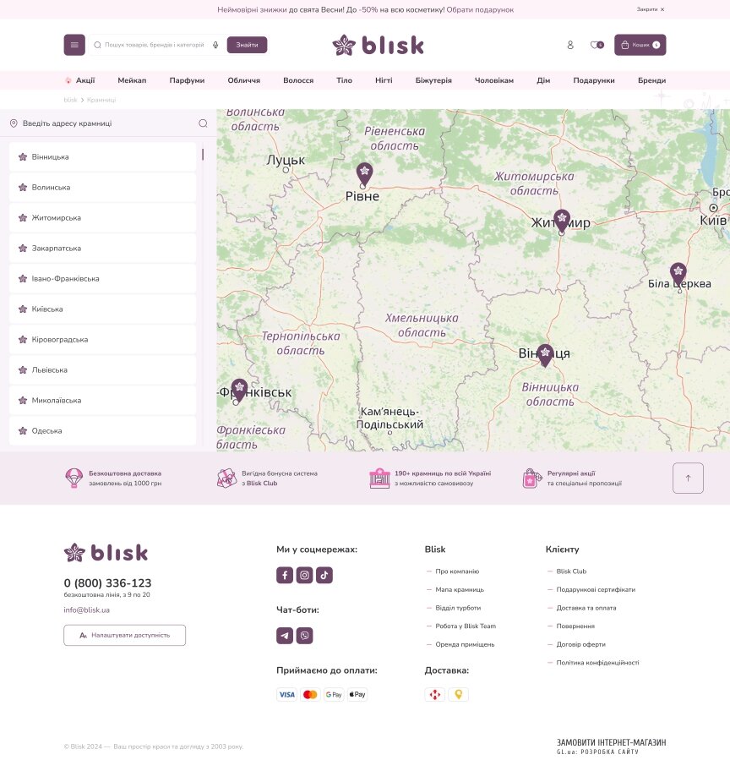
Task: Click Налаштувати доступність button
Action: [x=124, y=635]
